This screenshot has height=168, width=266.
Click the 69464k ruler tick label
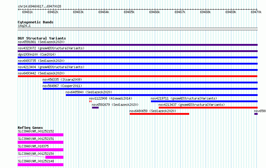(x=104, y=12)
